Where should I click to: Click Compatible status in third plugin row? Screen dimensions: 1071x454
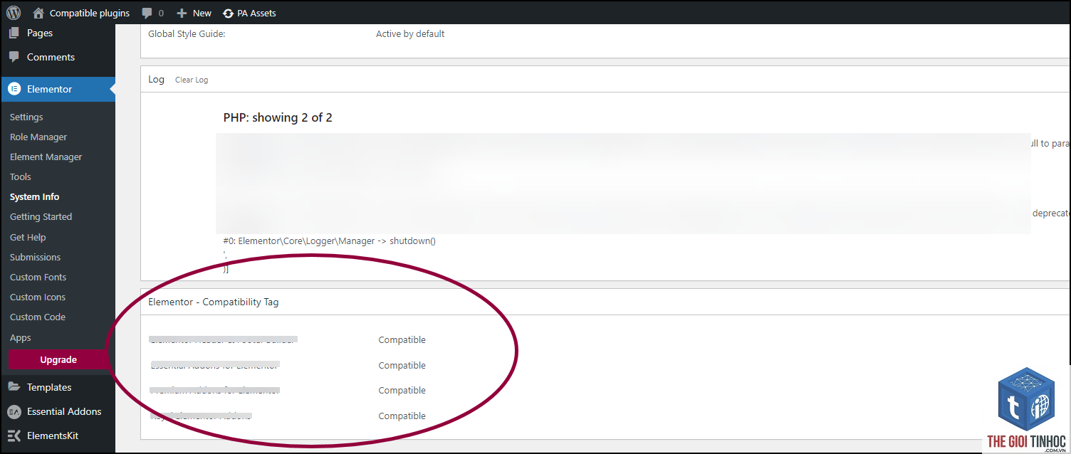[x=402, y=390]
